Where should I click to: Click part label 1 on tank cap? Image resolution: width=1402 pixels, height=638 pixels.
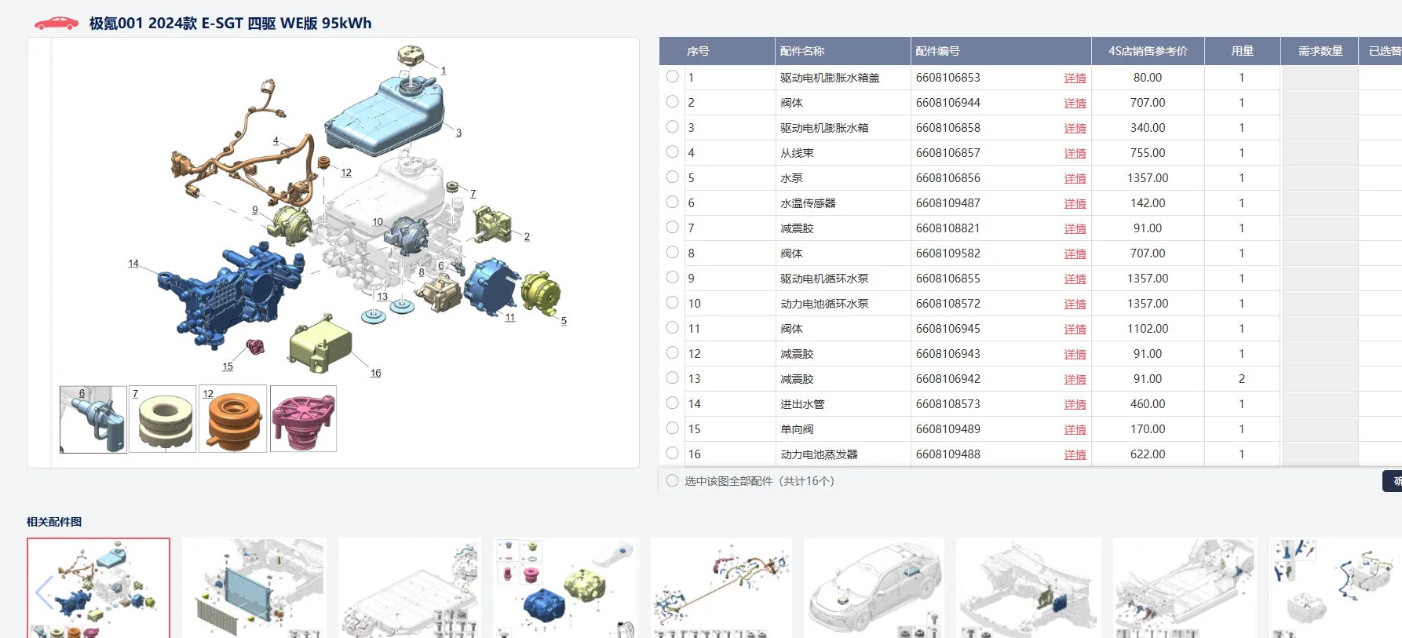click(x=444, y=71)
